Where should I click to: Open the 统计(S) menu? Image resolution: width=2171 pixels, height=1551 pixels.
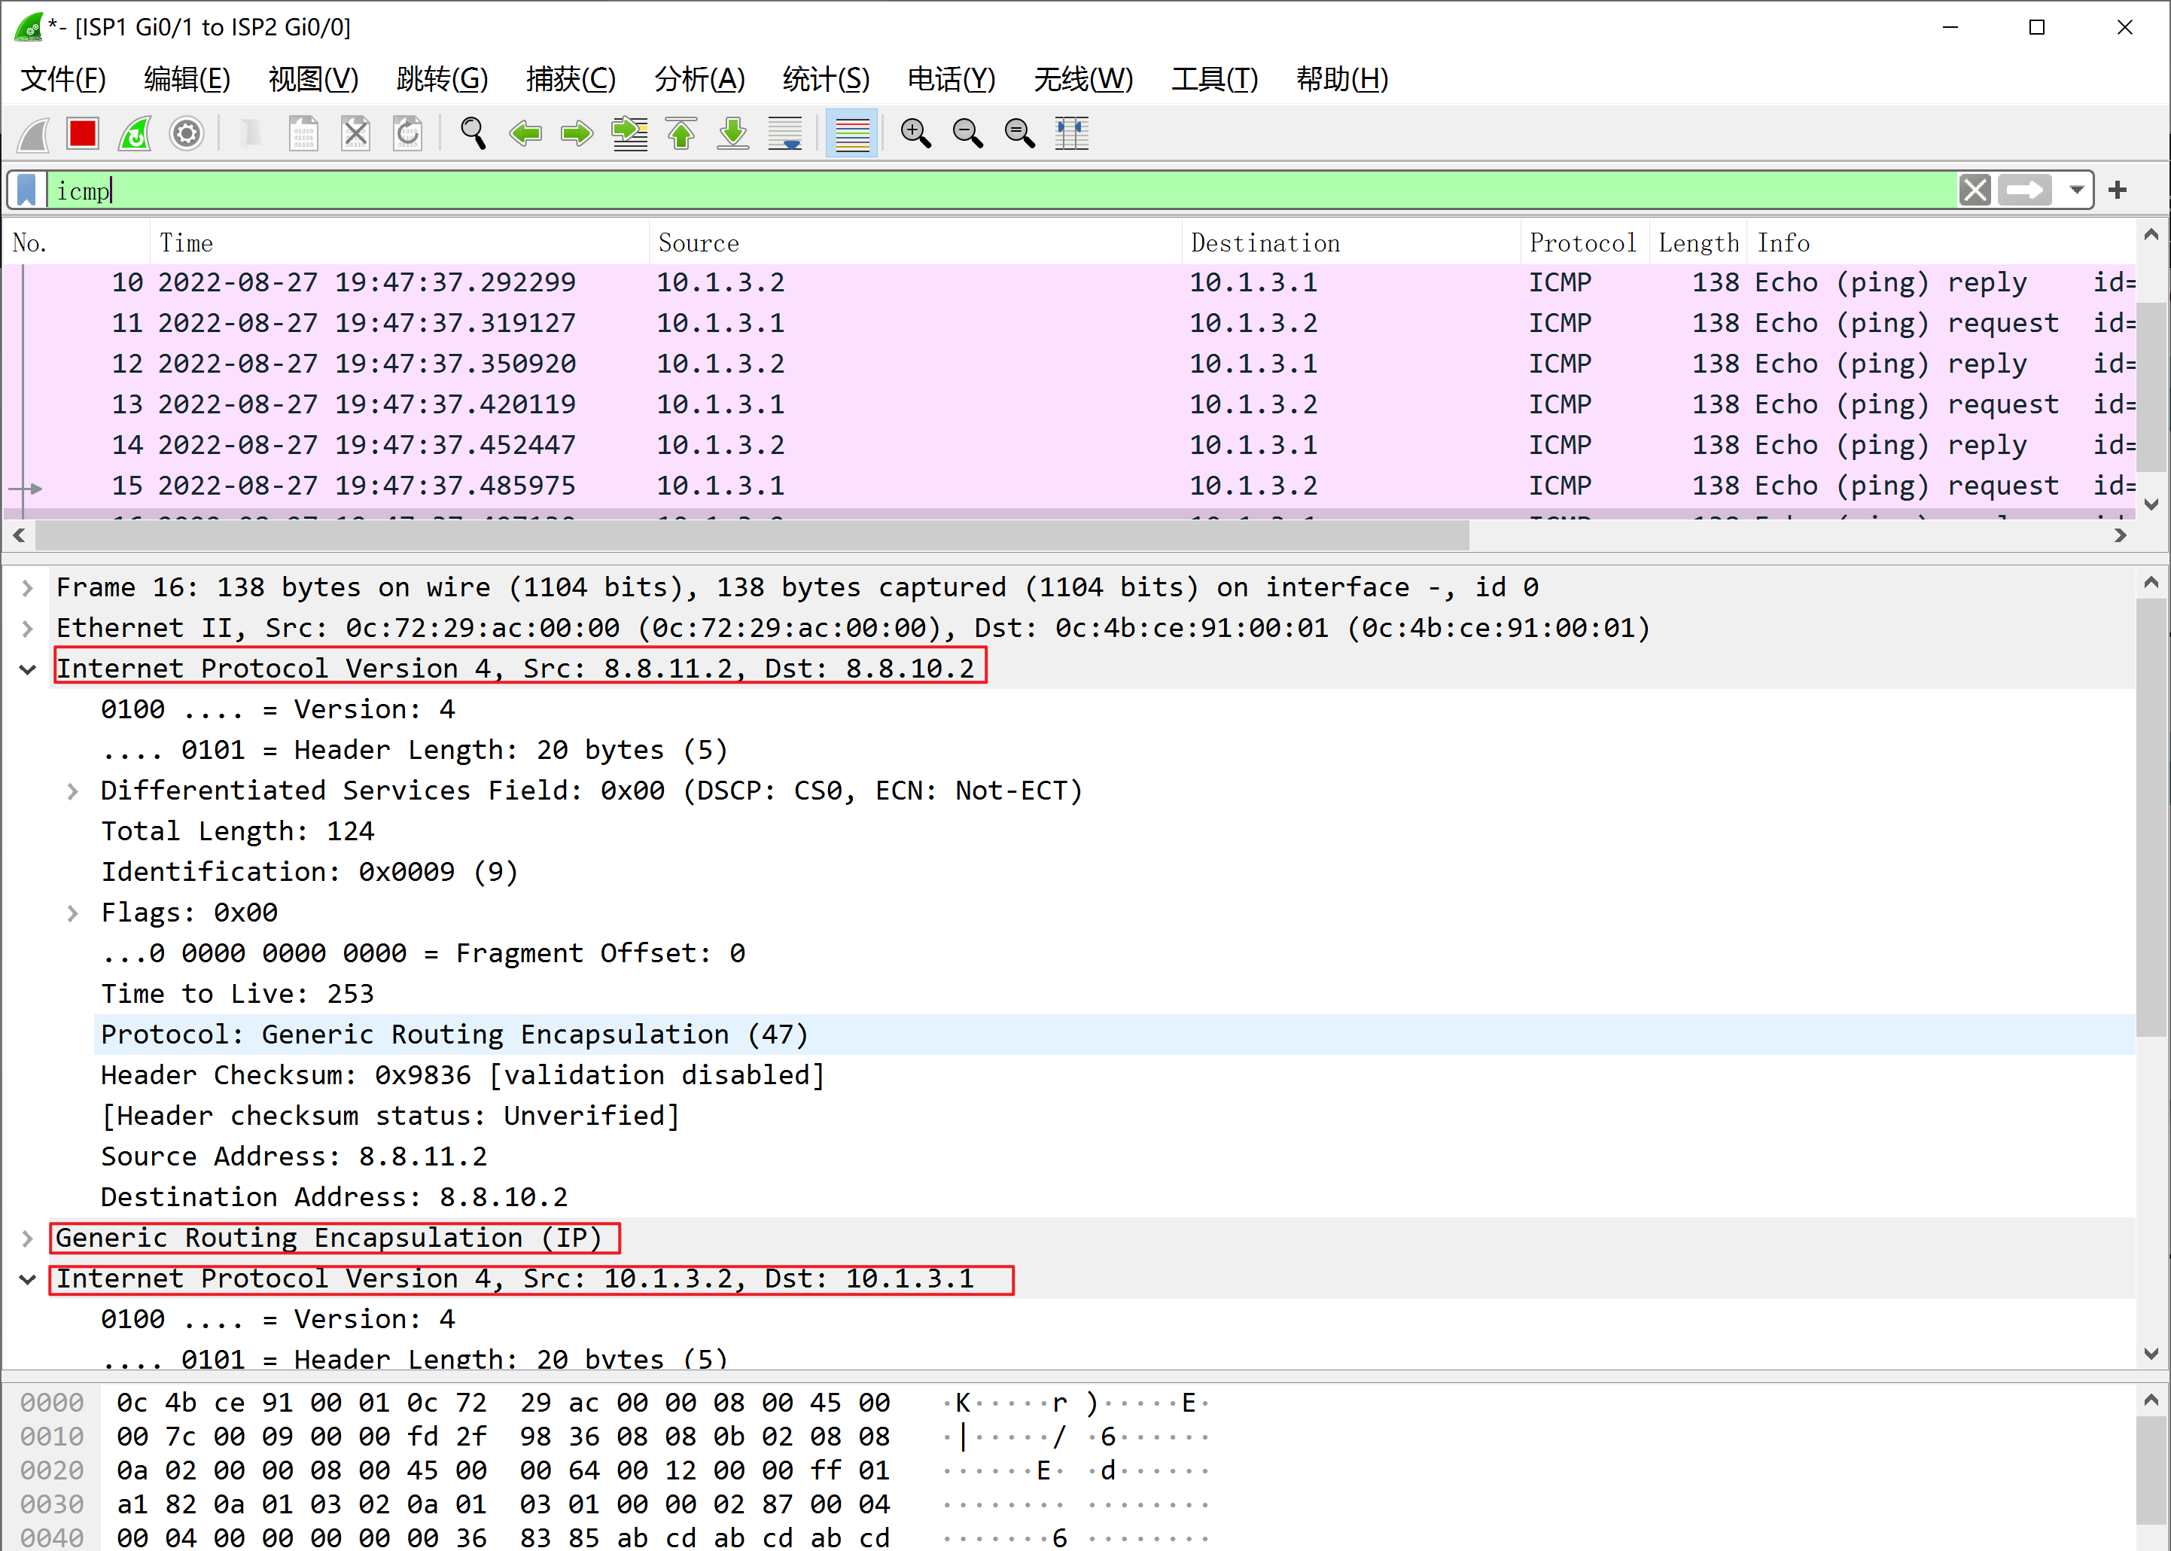(825, 79)
